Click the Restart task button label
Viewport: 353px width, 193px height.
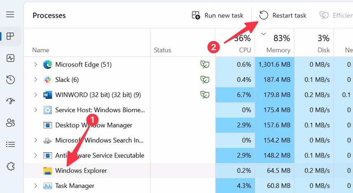pos(289,16)
